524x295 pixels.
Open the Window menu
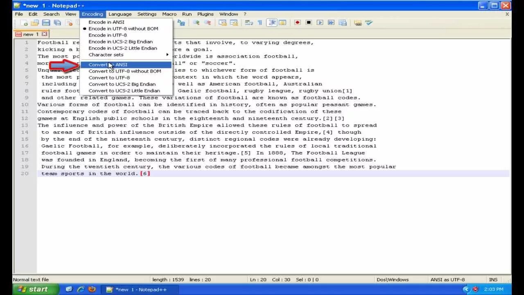[x=229, y=14]
